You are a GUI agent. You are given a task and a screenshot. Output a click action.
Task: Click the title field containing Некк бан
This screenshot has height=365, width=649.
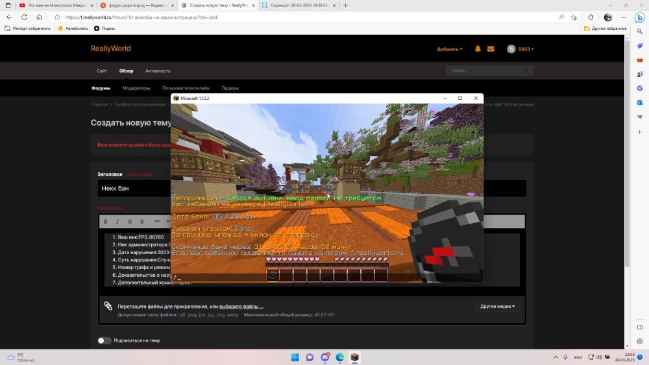tap(312, 188)
